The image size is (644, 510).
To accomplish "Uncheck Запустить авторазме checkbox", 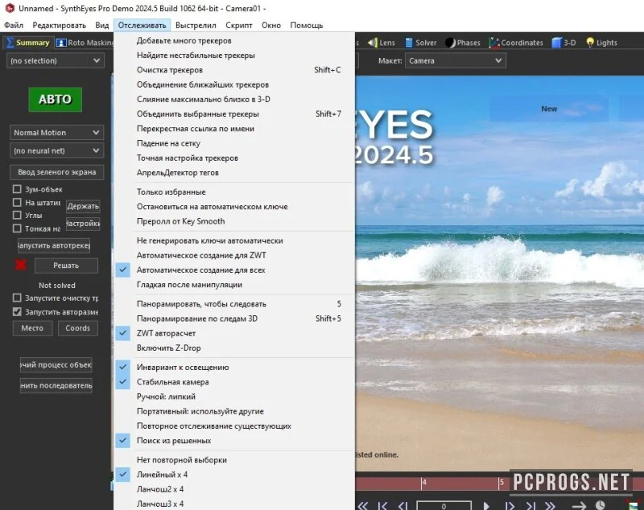I will 17,312.
